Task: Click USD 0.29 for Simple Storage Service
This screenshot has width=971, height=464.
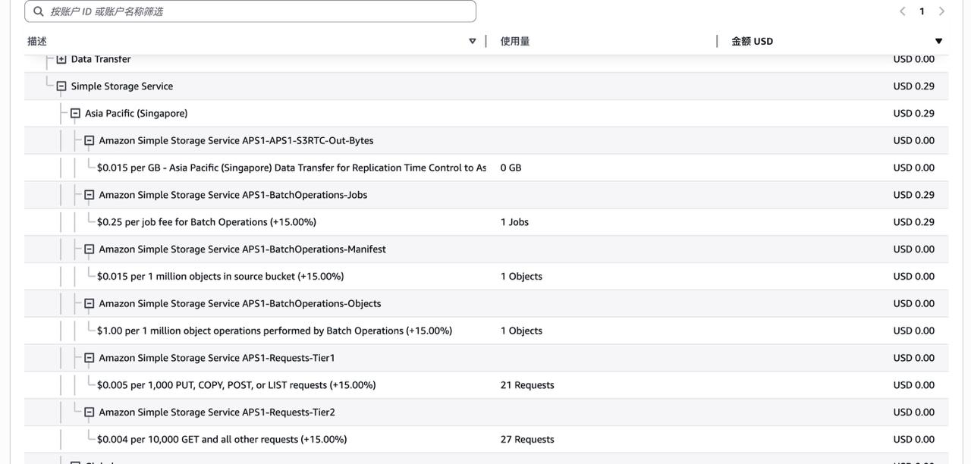Action: [x=914, y=86]
